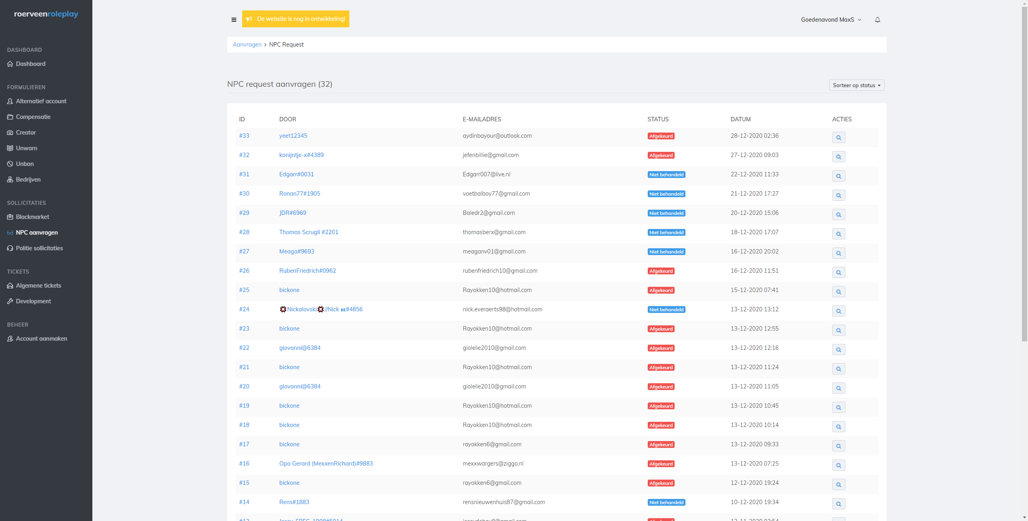
Task: Open the notifications bell icon
Action: (x=877, y=20)
